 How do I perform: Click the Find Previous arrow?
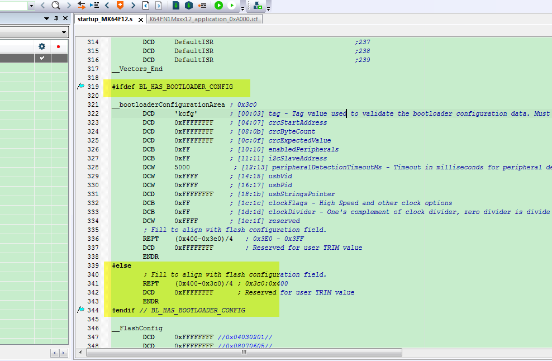43,5
